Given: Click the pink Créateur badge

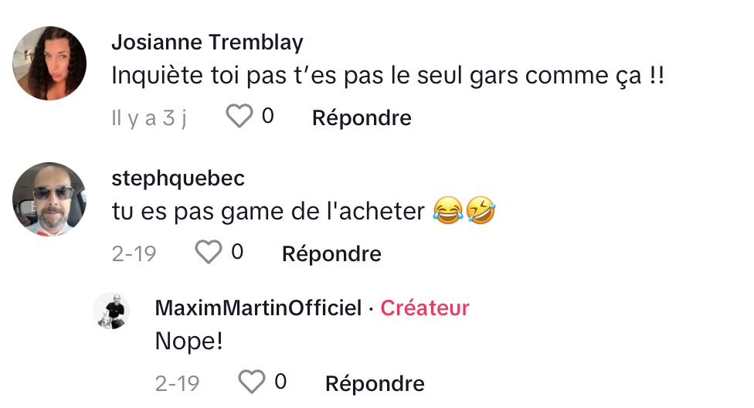Looking at the screenshot, I should click(425, 308).
